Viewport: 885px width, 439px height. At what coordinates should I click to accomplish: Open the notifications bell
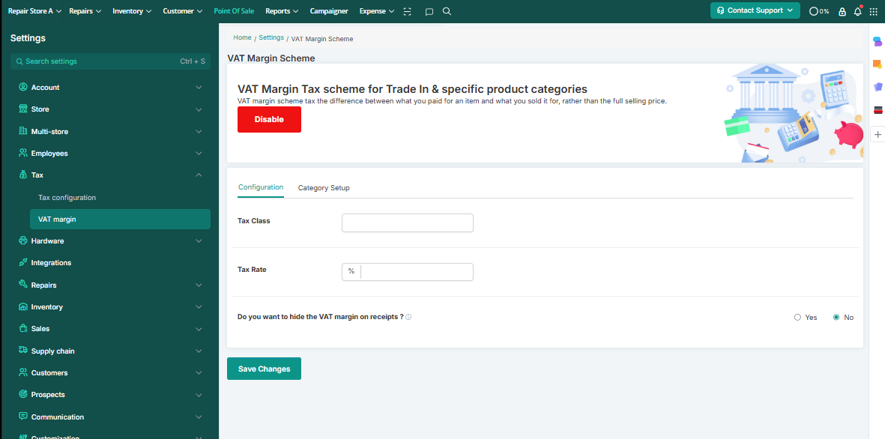857,11
